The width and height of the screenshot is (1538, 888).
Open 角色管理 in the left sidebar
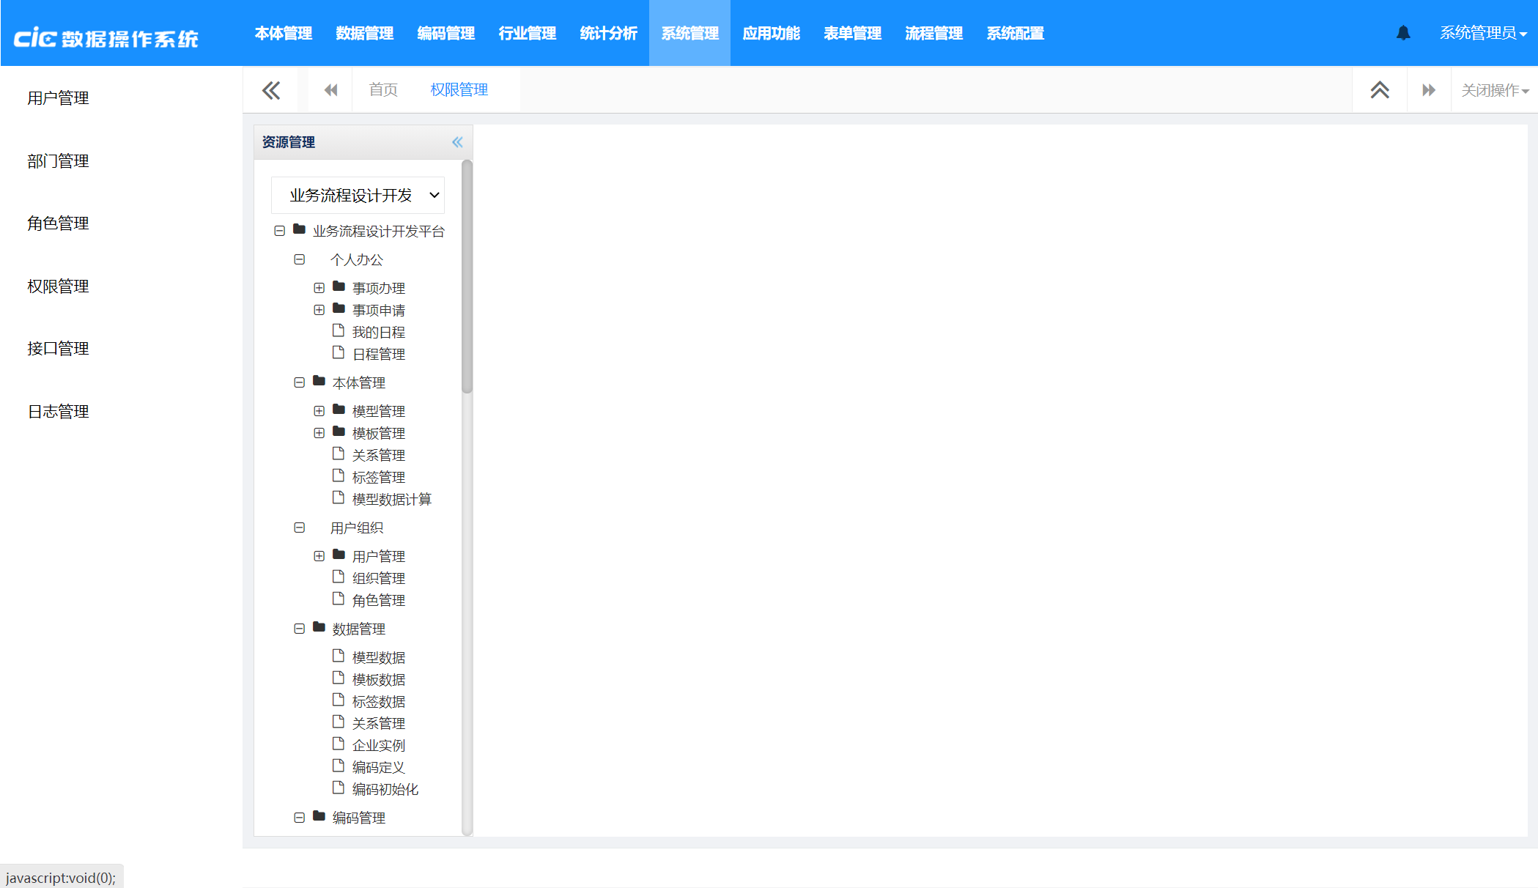[x=58, y=223]
